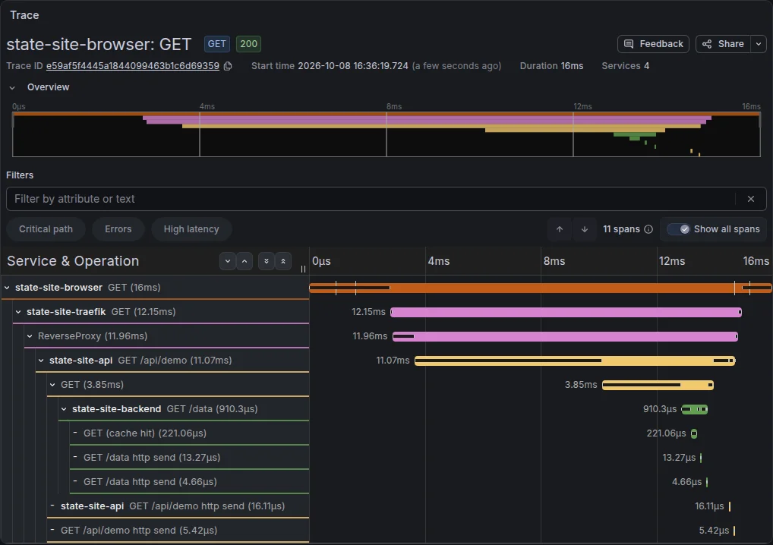
Task: Collapse one level of spans
Action: pos(245,261)
